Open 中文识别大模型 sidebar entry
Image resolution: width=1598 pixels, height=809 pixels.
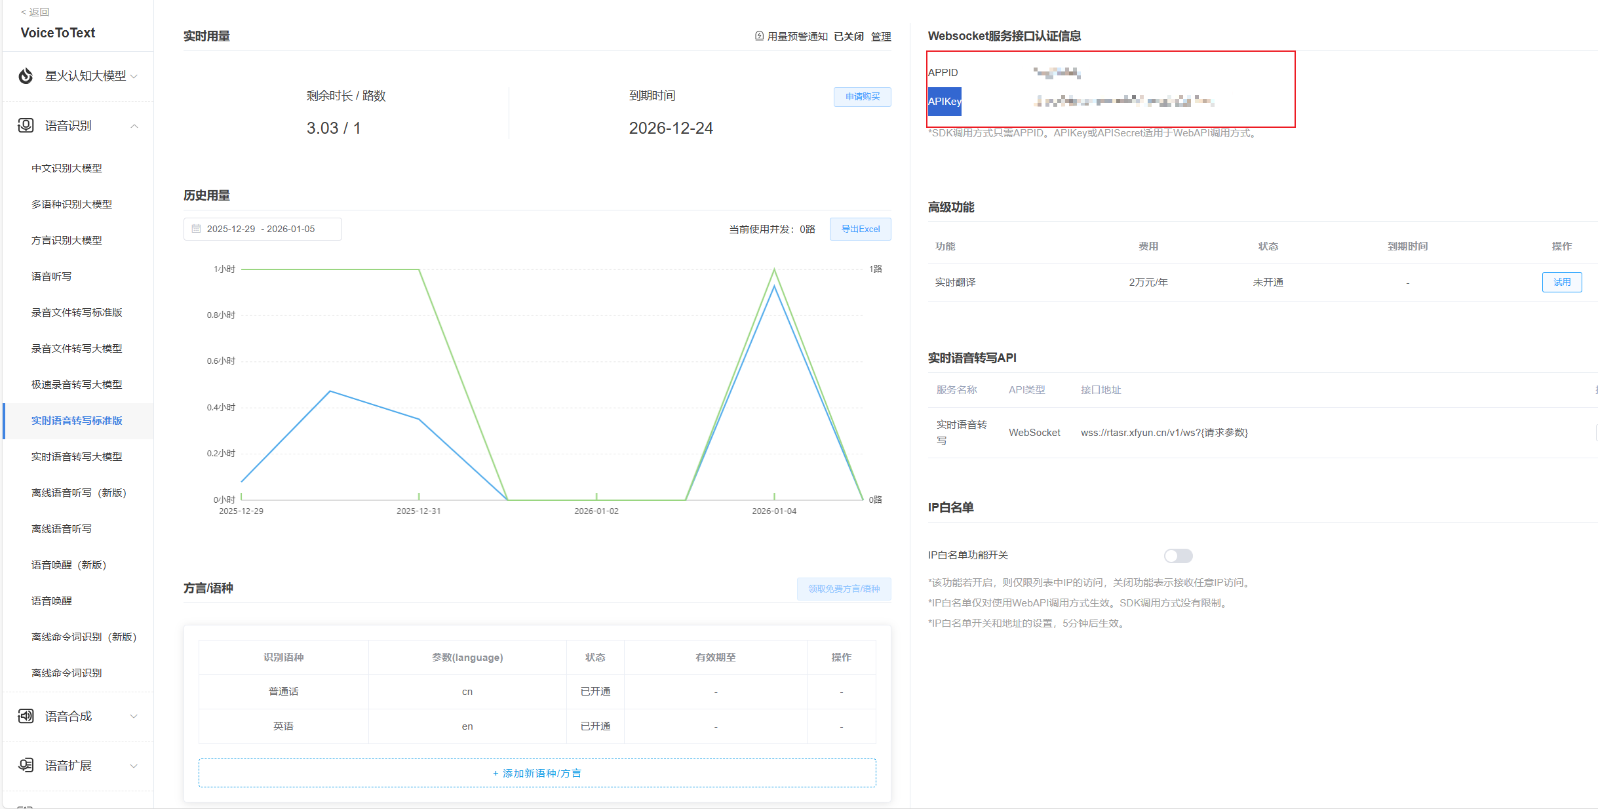tap(67, 168)
